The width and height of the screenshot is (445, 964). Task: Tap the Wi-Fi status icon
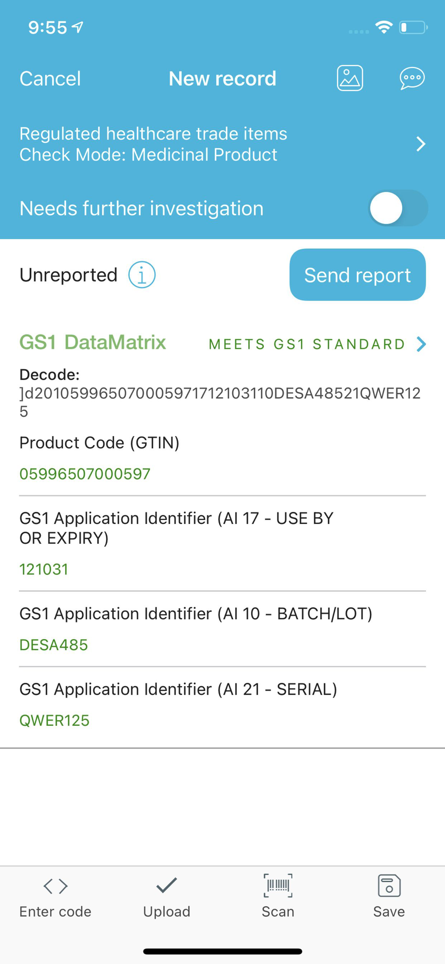[x=384, y=27]
